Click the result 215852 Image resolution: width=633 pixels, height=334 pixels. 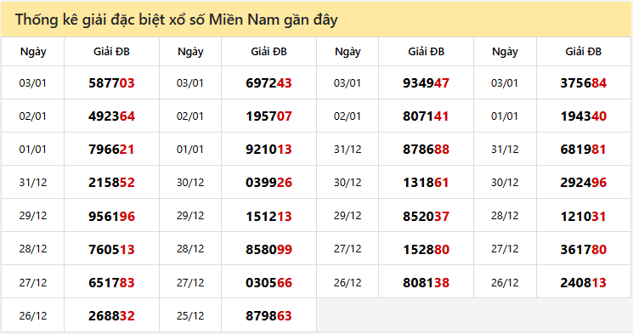(x=111, y=183)
